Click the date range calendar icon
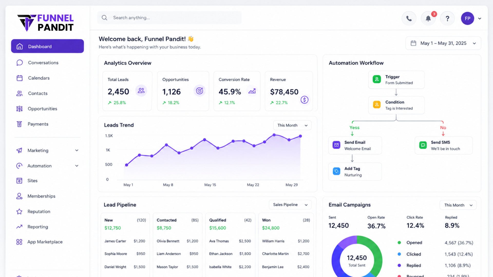The height and width of the screenshot is (277, 493). coord(413,43)
